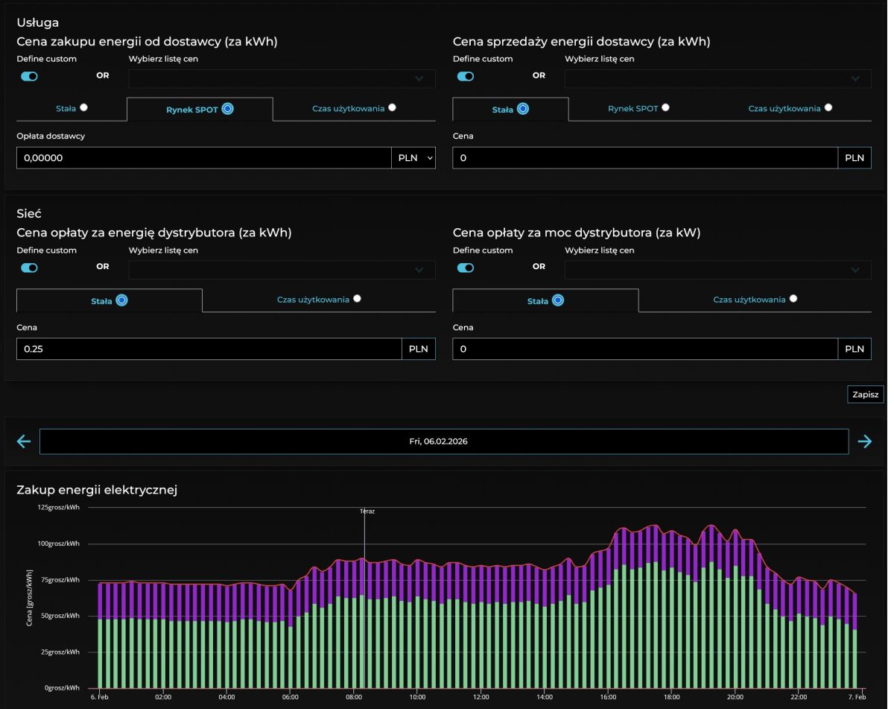Choose Czas użytkowania for distributor energy fee
894x709 pixels.
pyautogui.click(x=319, y=300)
